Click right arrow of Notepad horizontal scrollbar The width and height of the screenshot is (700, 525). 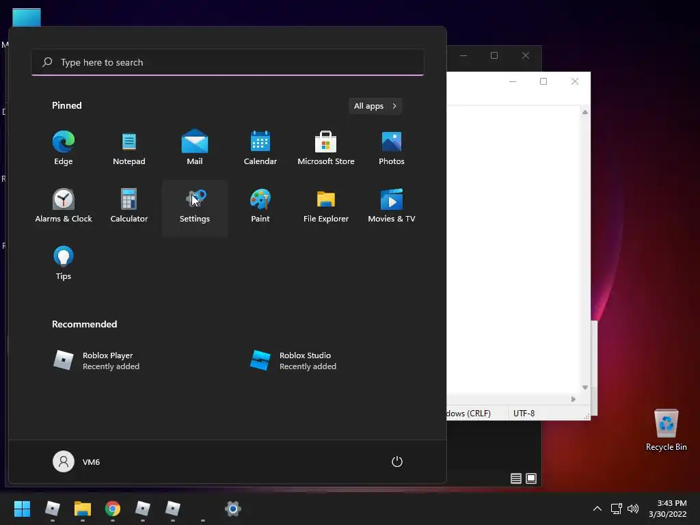[574, 399]
